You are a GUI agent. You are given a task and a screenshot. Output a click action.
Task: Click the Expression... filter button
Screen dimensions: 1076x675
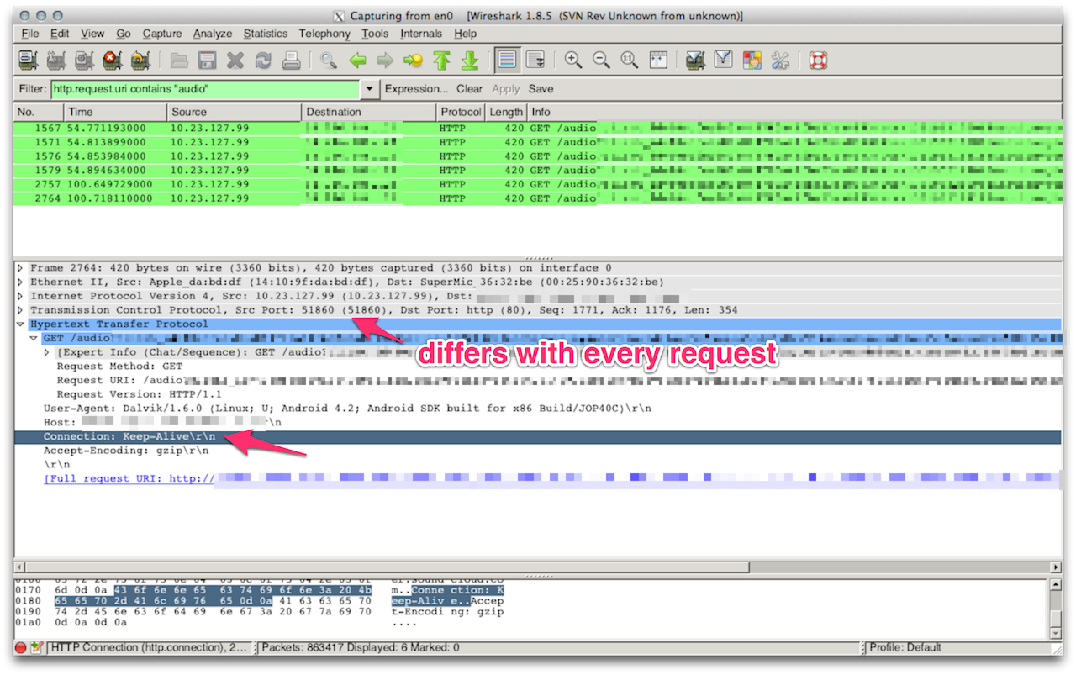click(x=415, y=89)
